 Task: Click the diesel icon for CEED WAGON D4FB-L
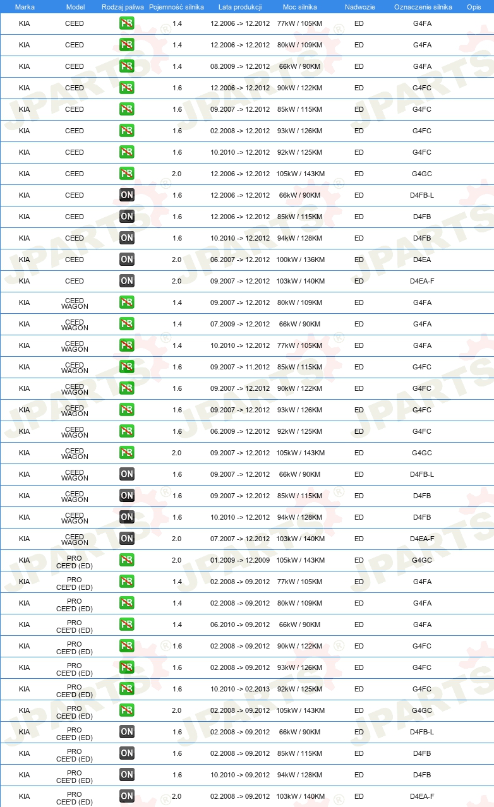127,474
